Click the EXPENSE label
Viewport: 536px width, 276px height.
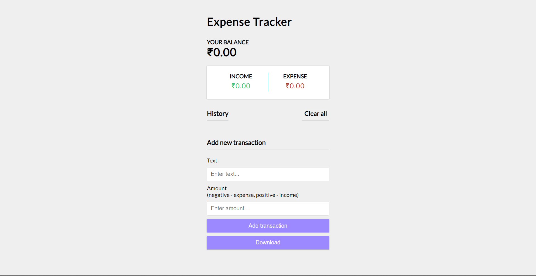click(295, 76)
